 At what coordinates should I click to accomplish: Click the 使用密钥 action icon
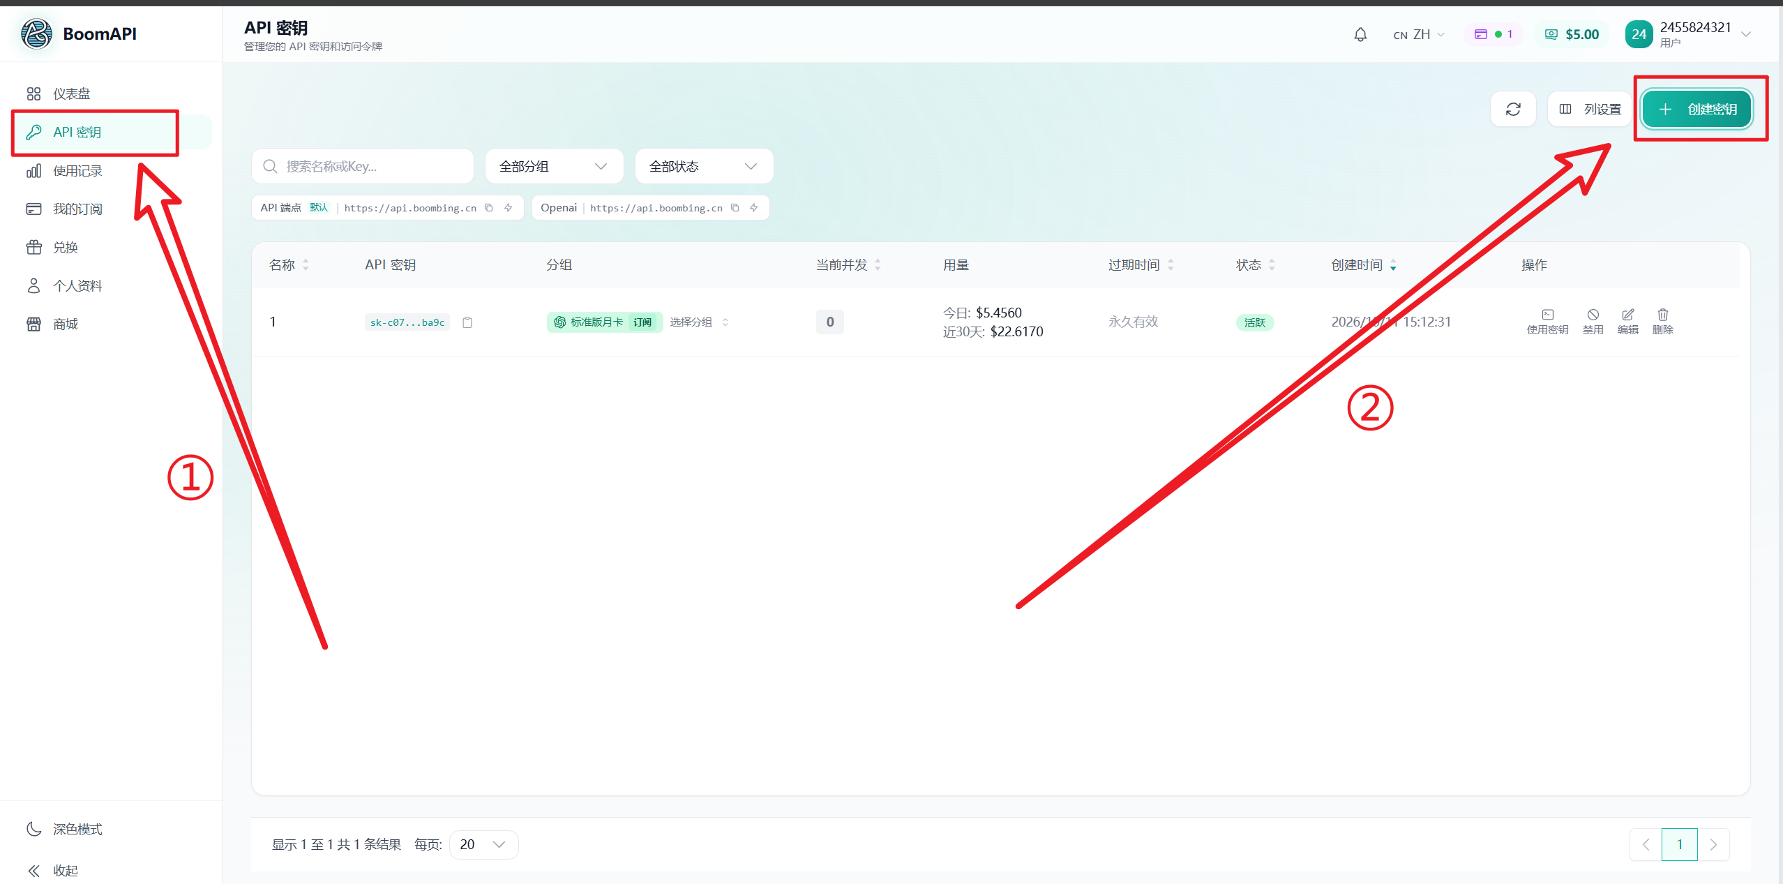coord(1547,322)
